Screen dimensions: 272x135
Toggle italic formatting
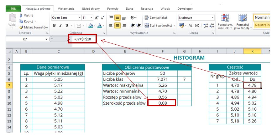60,25
